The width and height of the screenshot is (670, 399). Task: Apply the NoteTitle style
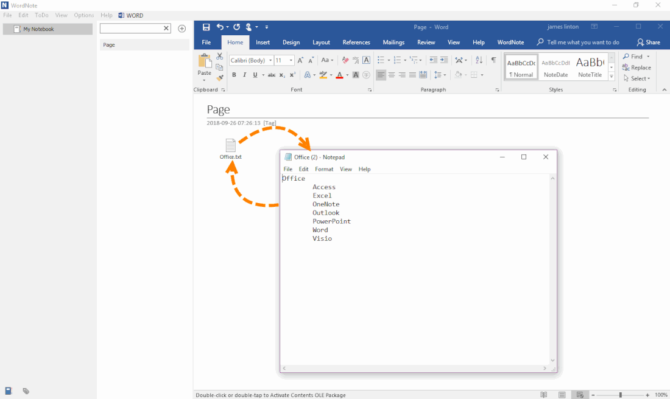[x=590, y=66]
